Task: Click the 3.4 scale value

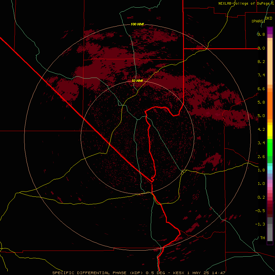Action: click(x=261, y=143)
